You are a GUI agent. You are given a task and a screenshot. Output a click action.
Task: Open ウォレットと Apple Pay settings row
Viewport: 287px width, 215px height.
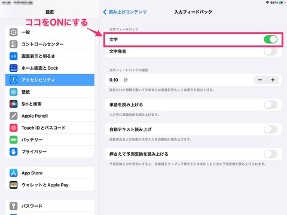click(x=50, y=185)
